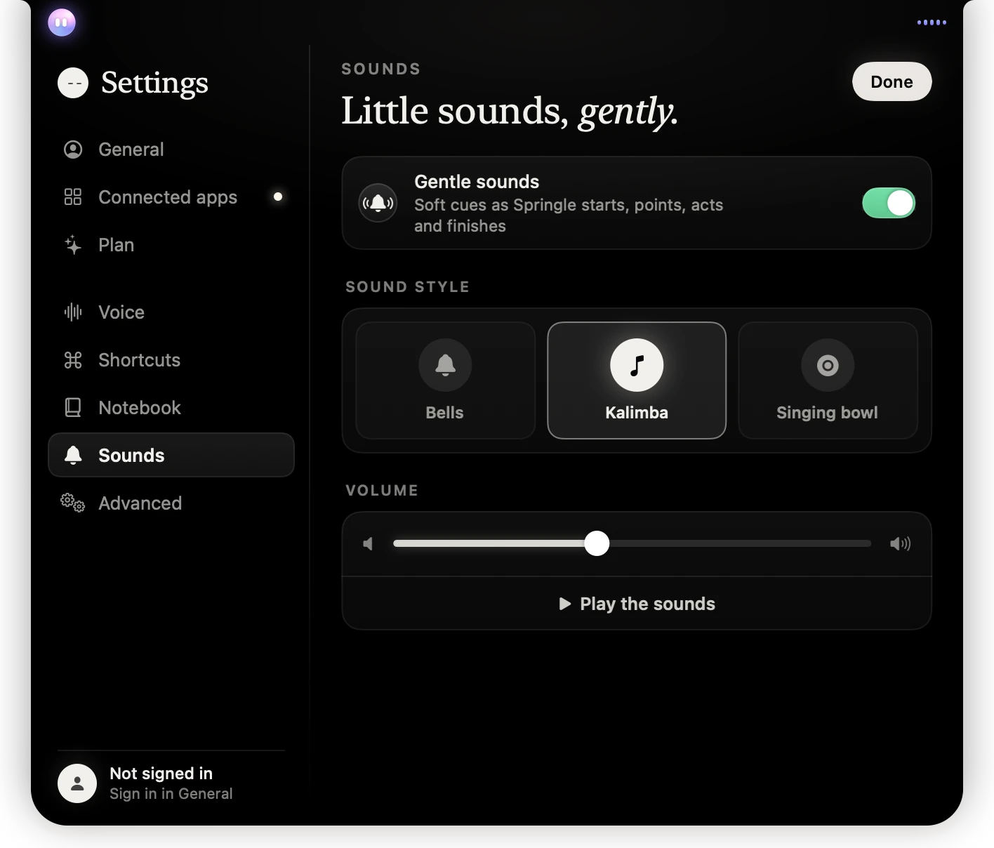Click the 'Soft cues as Springle starts' description
This screenshot has width=994, height=848.
coord(569,216)
